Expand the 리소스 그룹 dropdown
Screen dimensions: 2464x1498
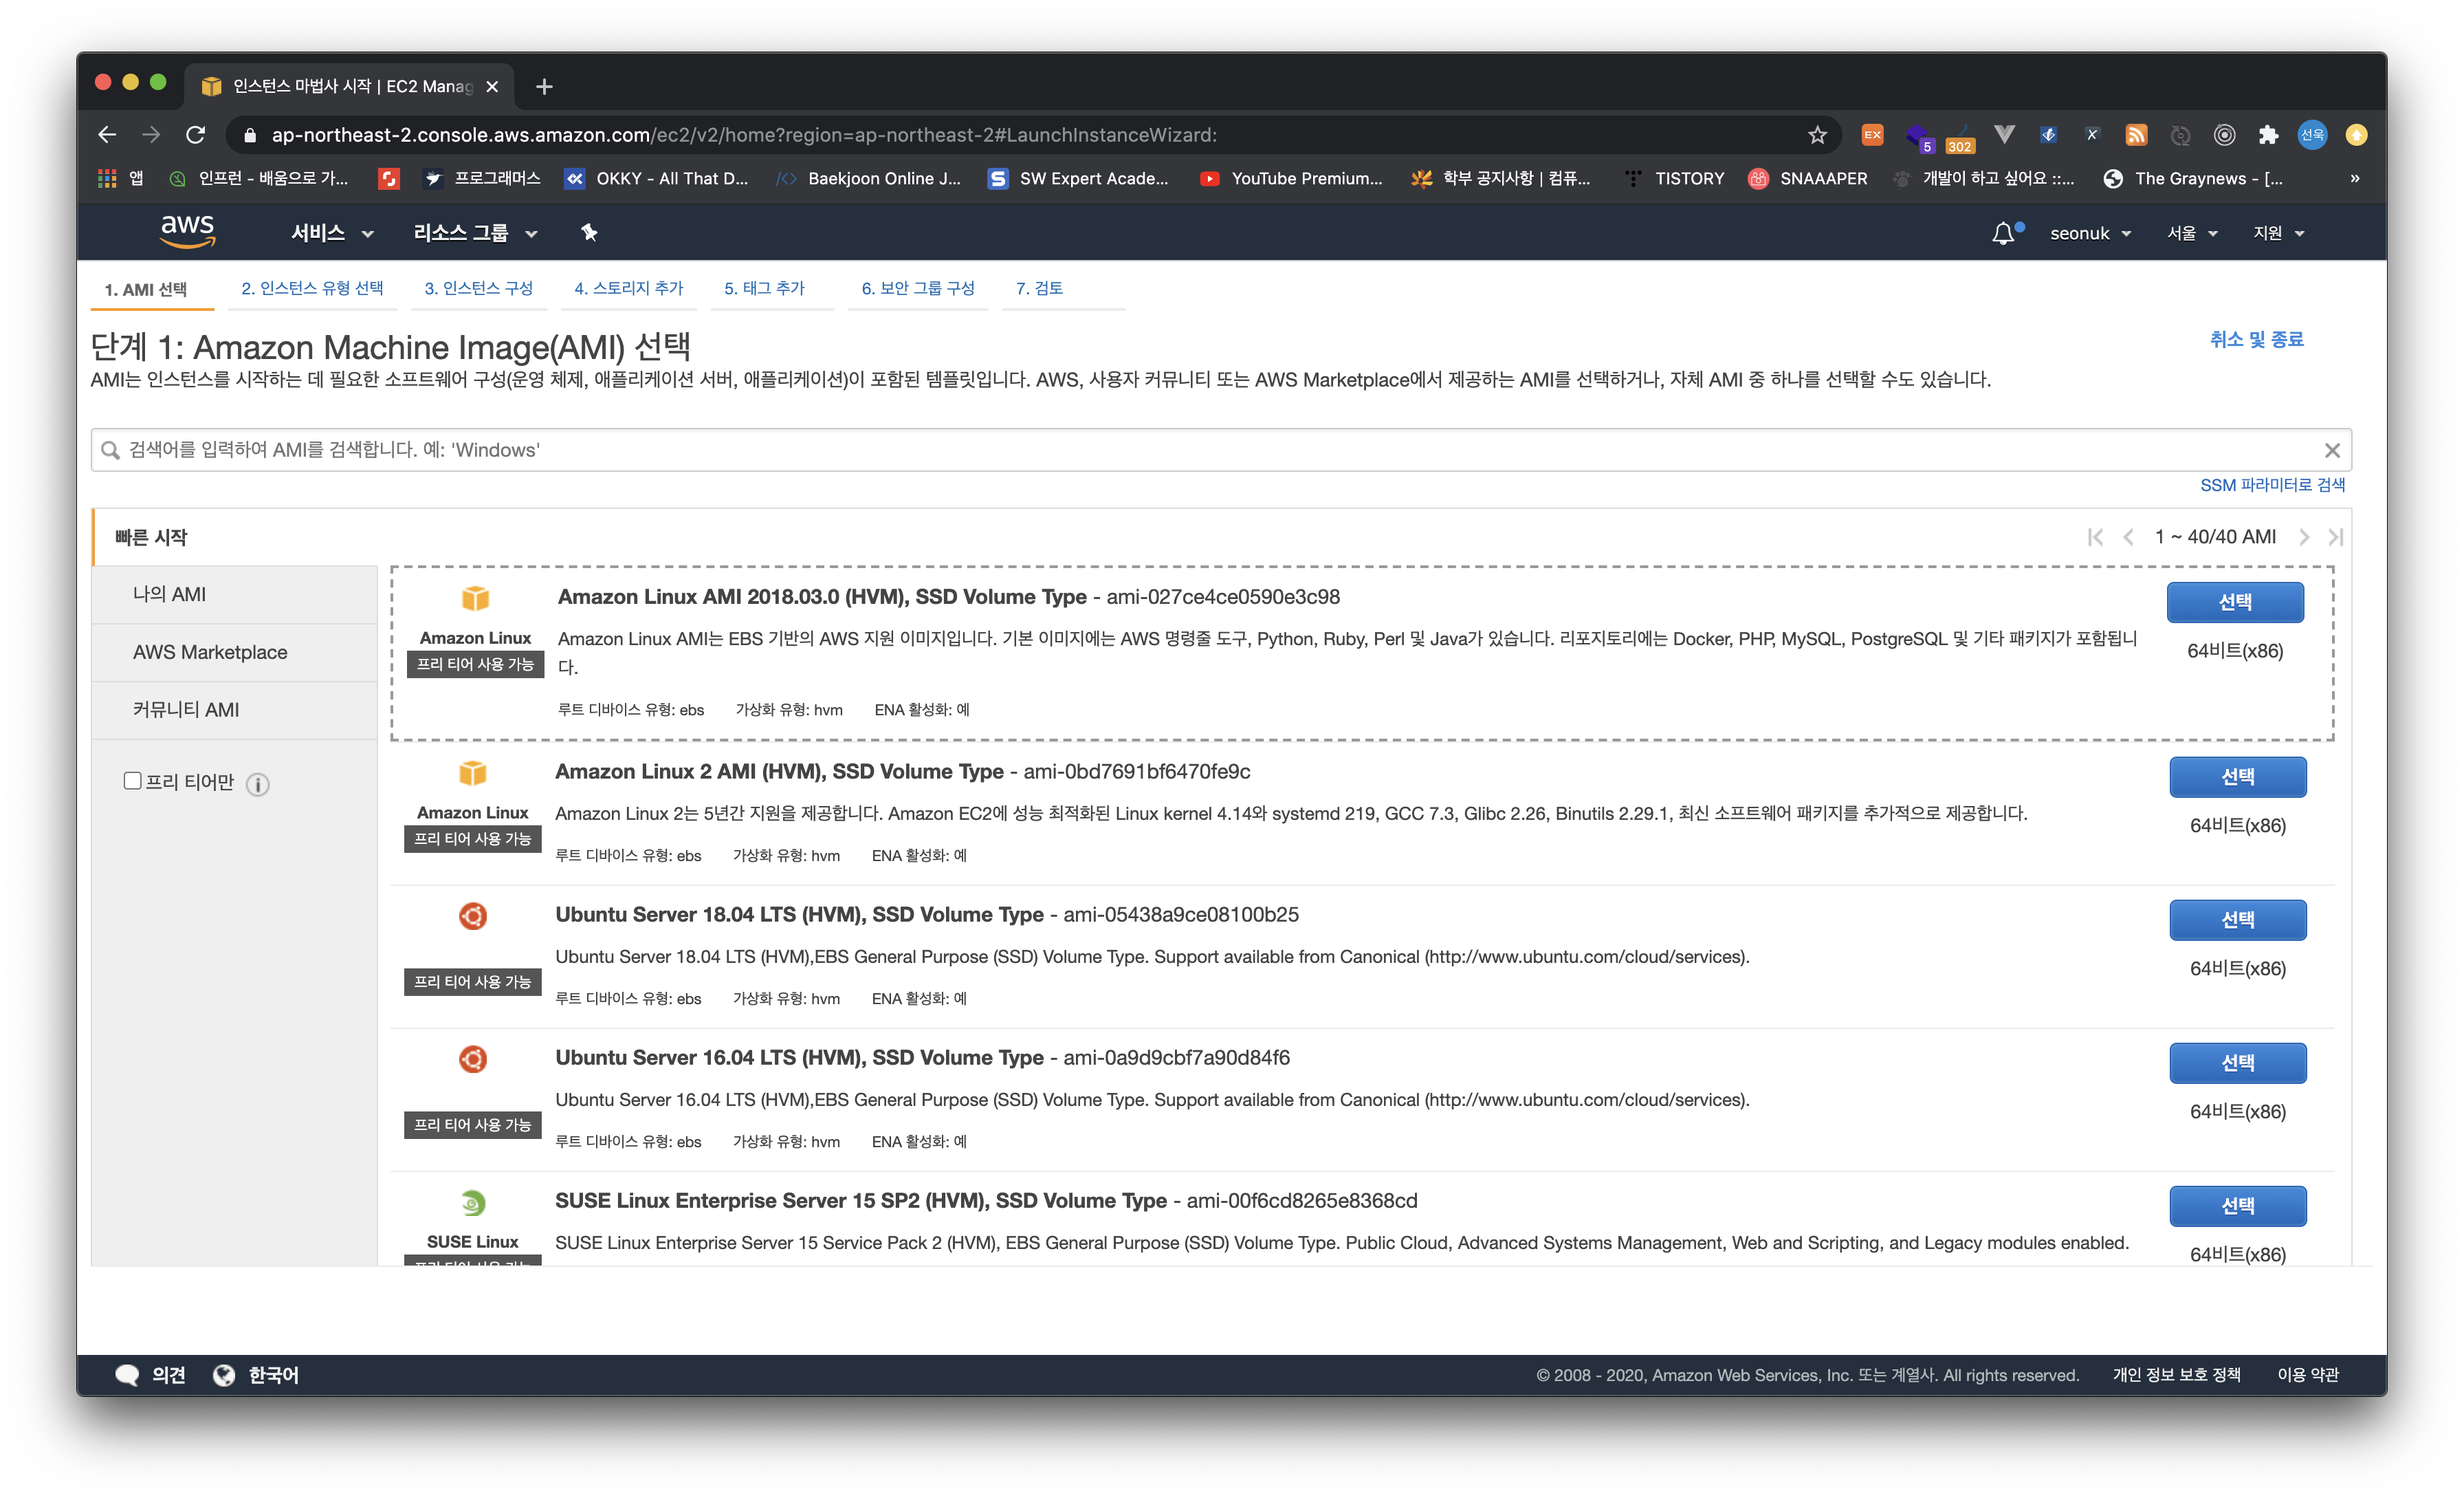[475, 233]
